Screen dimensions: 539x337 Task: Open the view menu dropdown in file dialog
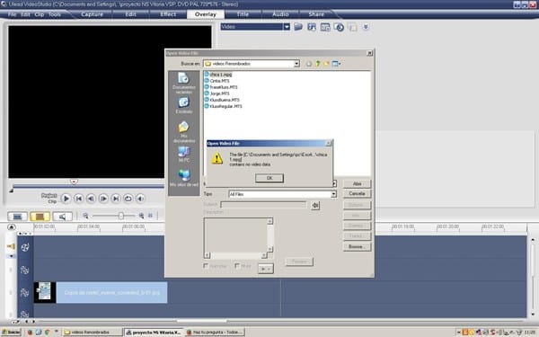(336, 64)
